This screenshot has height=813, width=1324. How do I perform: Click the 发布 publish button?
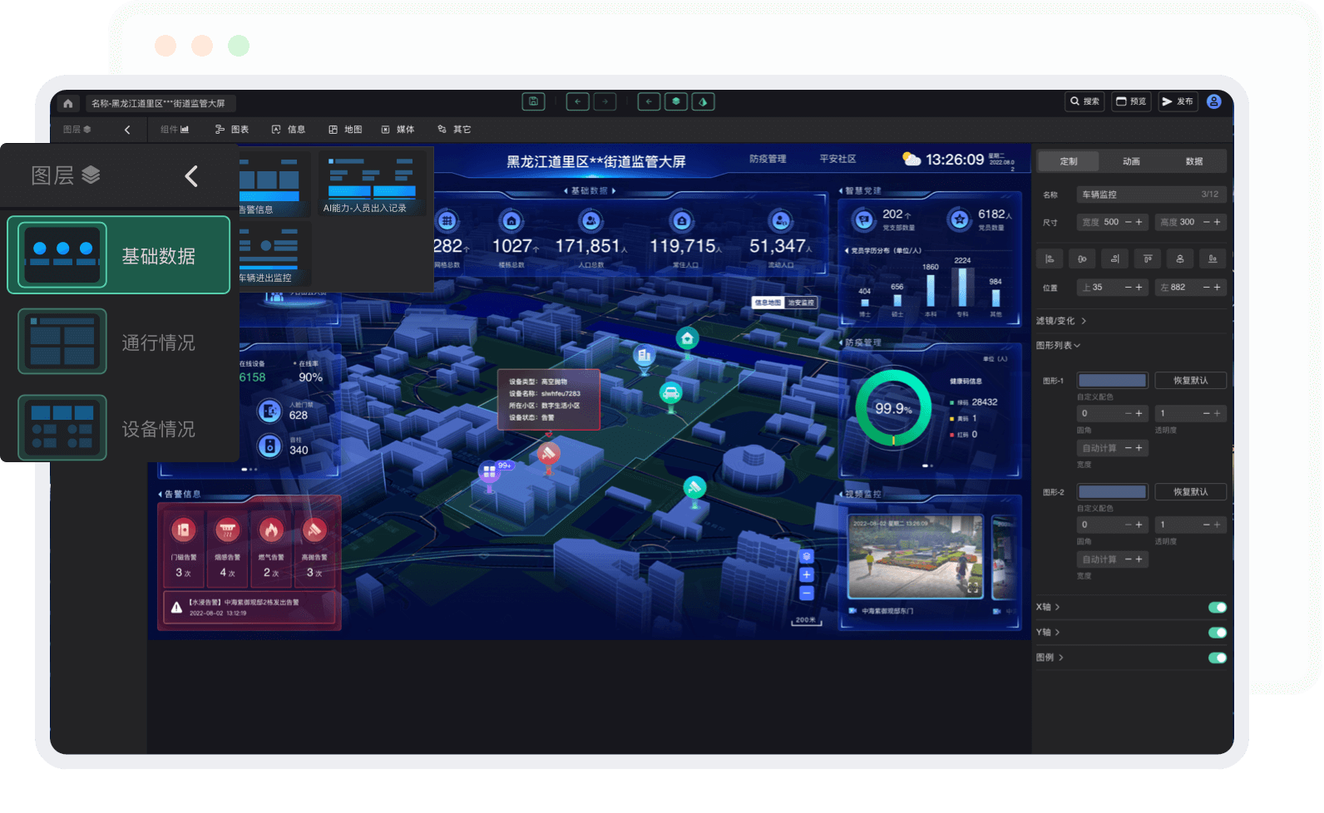click(1178, 101)
